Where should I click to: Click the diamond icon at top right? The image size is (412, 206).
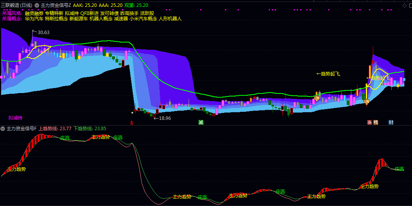click(x=404, y=5)
